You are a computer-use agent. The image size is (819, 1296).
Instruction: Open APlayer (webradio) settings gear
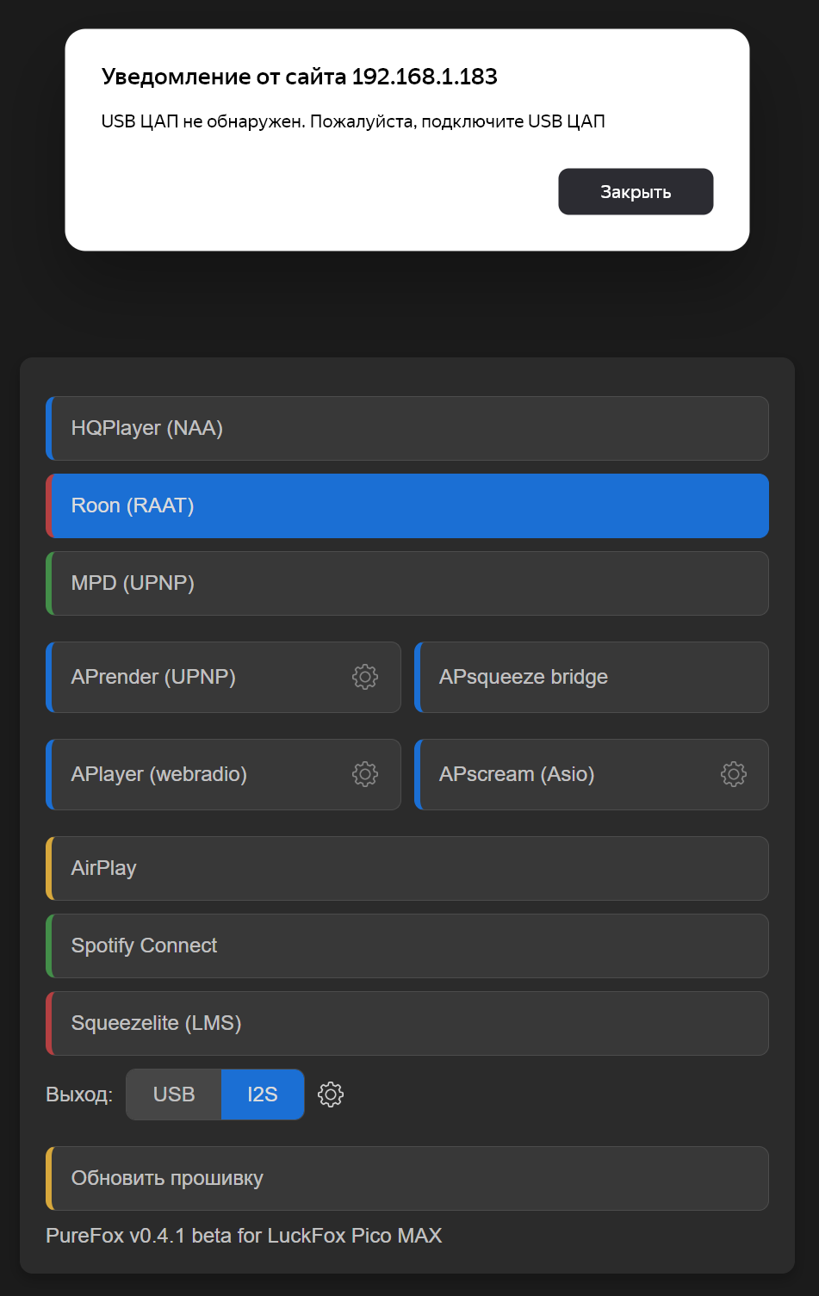coord(365,774)
